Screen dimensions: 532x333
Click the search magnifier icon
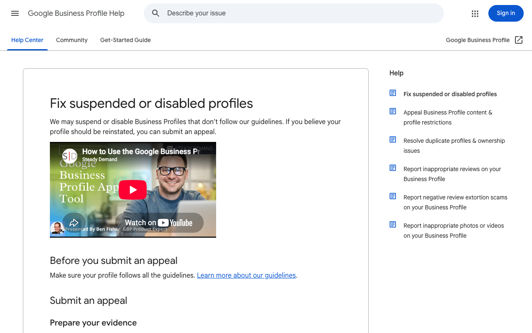pyautogui.click(x=156, y=13)
